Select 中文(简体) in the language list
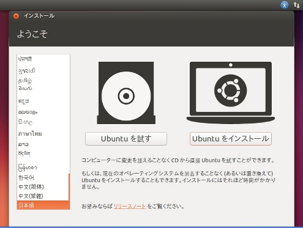The height and width of the screenshot is (228, 303). pyautogui.click(x=43, y=187)
